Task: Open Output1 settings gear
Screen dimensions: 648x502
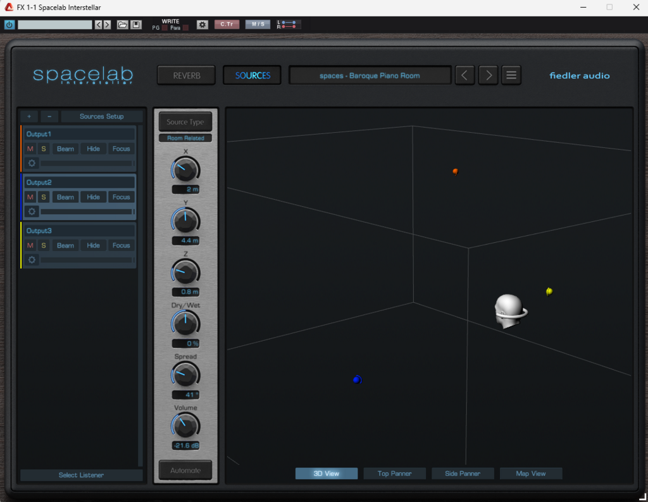Action: tap(32, 163)
